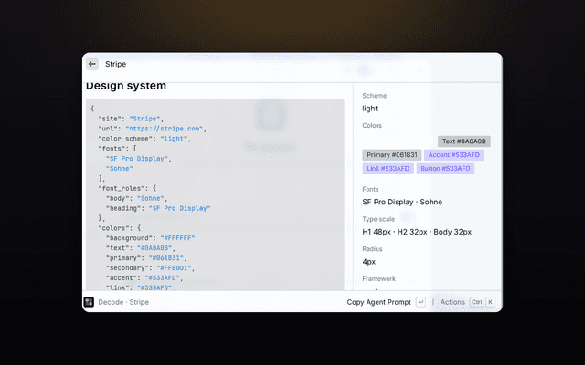Click the Scheme label in sidebar
This screenshot has height=365, width=585.
374,96
